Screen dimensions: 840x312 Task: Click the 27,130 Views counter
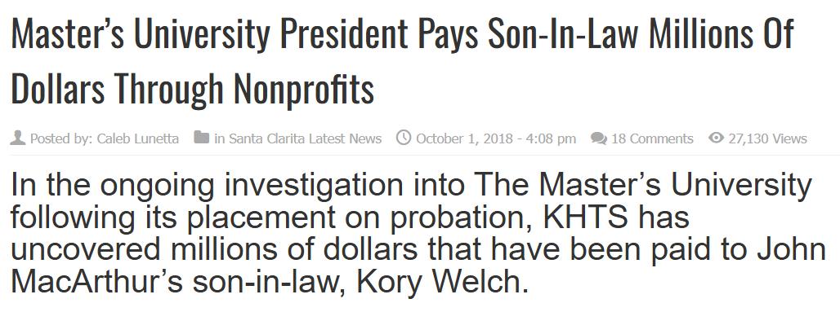[767, 139]
